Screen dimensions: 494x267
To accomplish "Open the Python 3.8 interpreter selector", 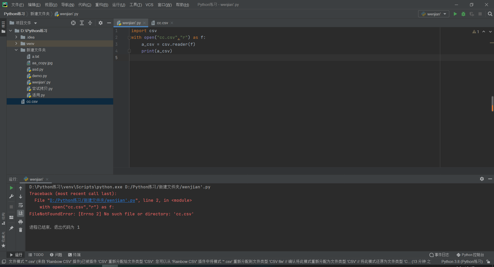I will tap(462, 262).
